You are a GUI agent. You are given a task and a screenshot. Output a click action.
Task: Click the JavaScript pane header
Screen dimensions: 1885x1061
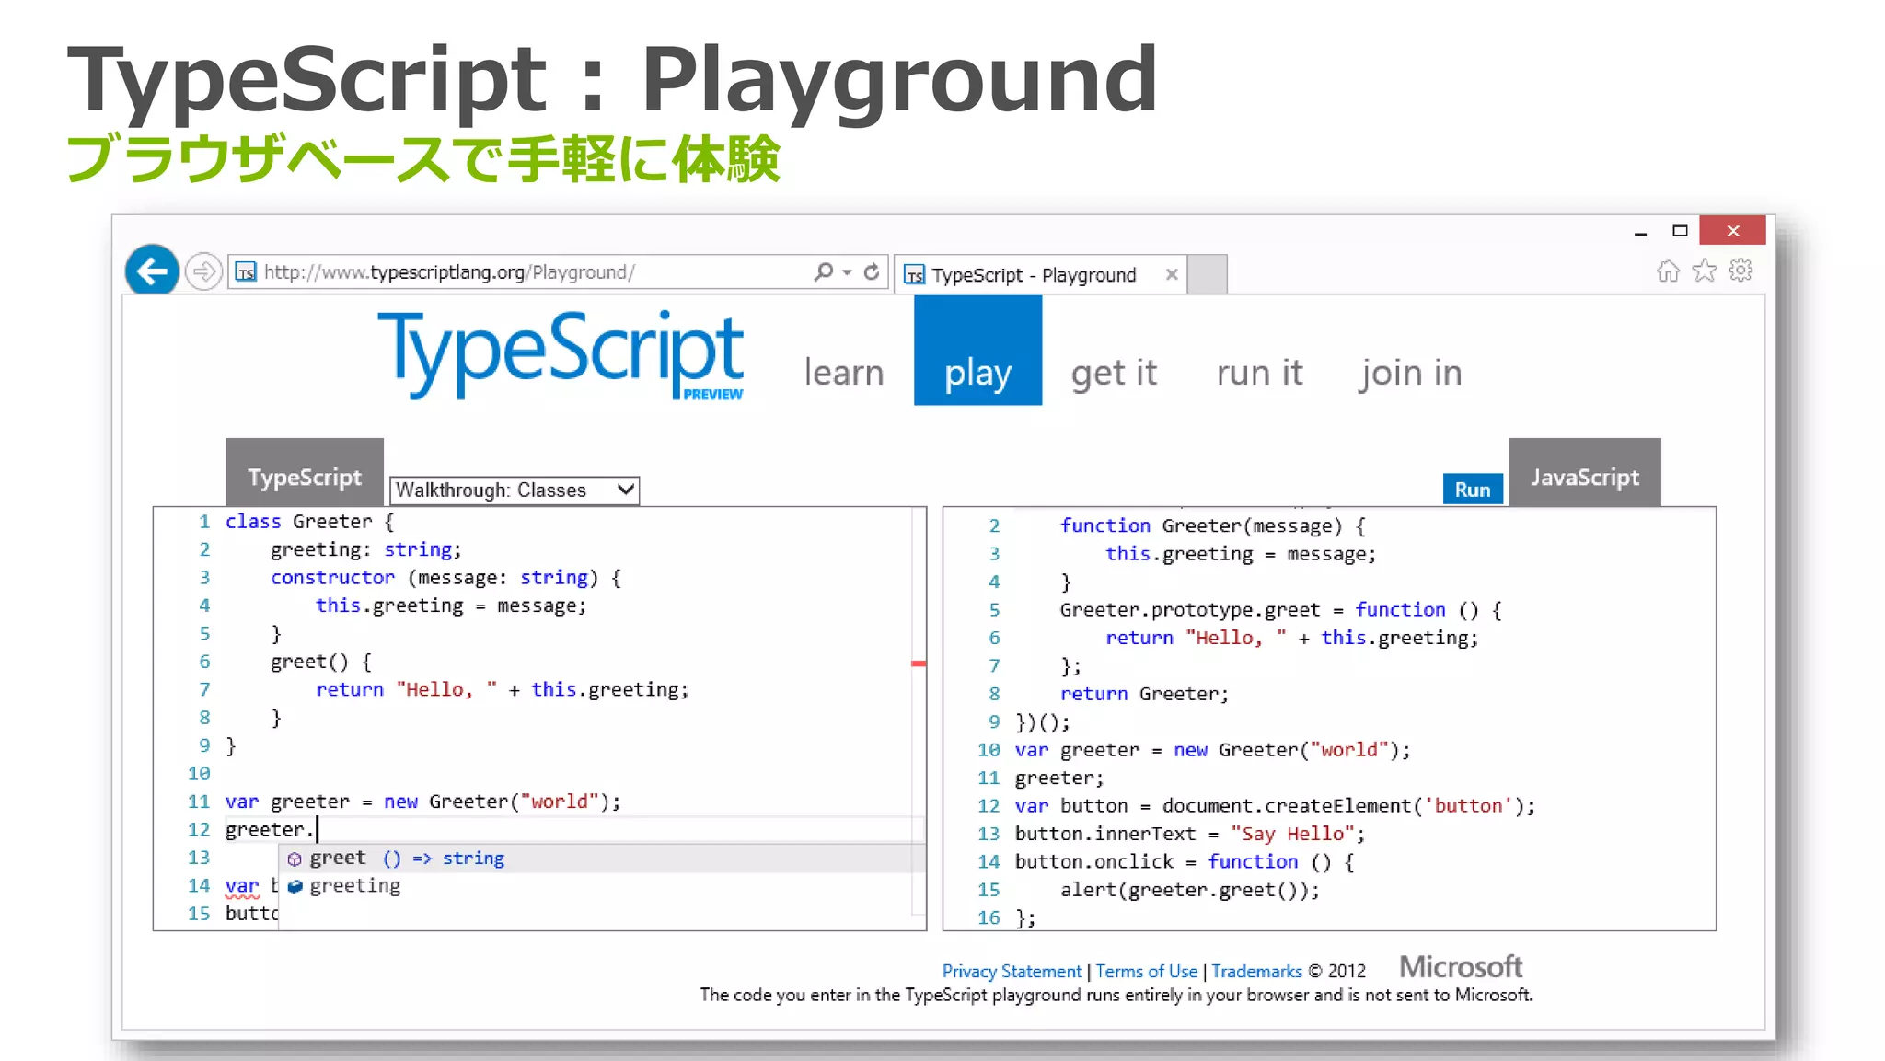pyautogui.click(x=1585, y=472)
